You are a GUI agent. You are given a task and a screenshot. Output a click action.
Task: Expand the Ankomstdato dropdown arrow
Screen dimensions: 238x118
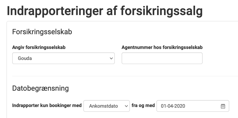[x=126, y=106]
